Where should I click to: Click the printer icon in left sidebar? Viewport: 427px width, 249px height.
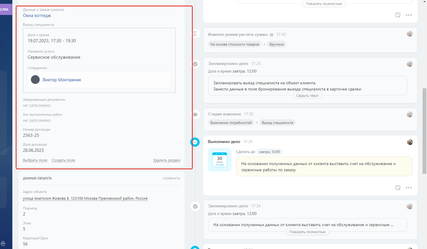(3, 243)
